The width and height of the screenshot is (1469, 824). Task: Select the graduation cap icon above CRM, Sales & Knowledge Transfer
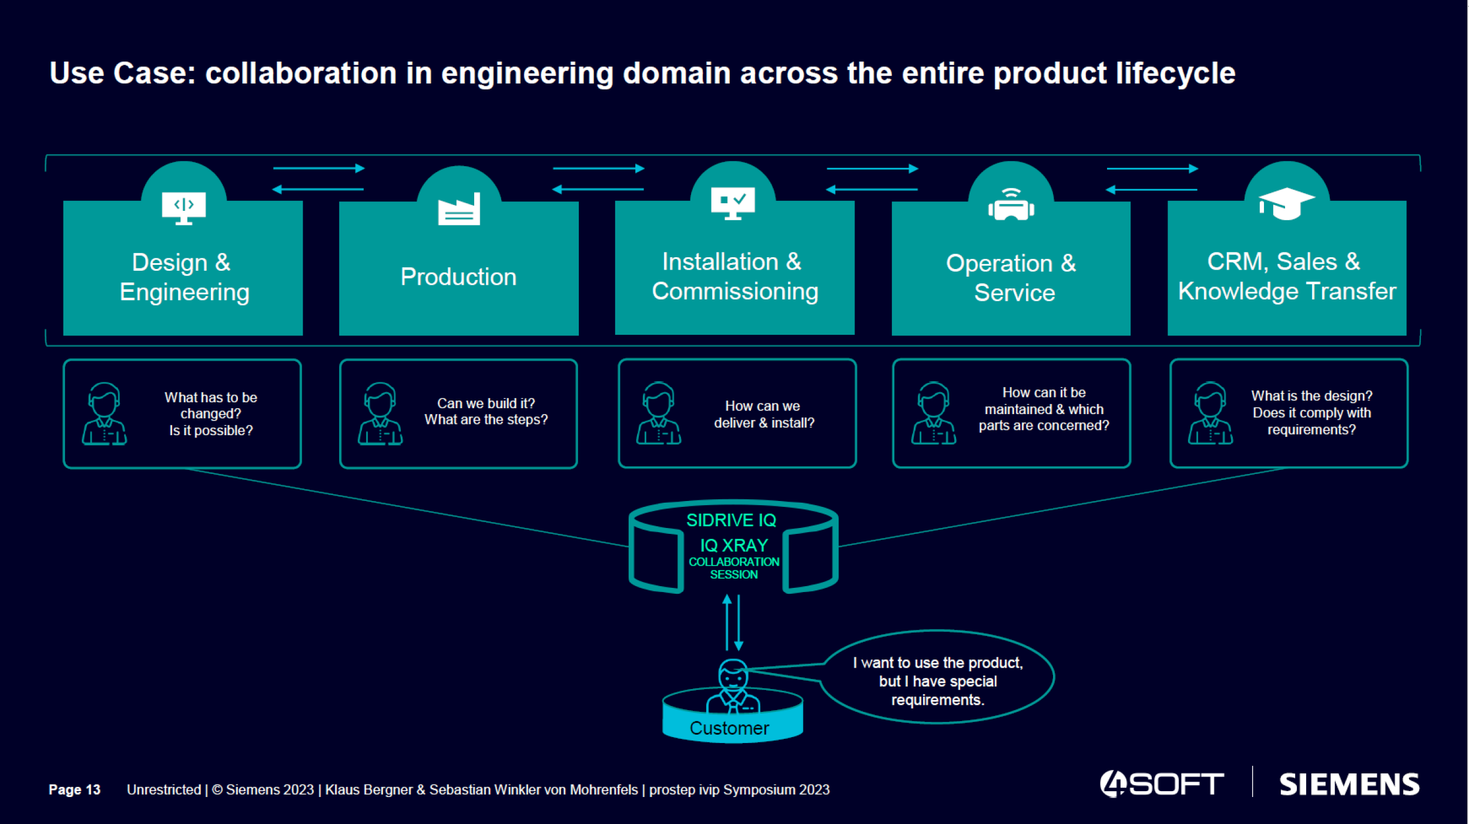pos(1285,203)
